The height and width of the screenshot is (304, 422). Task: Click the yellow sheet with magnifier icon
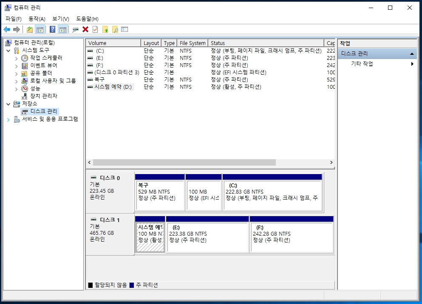tap(115, 29)
